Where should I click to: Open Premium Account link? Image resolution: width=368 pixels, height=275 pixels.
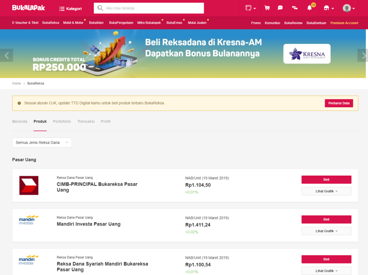point(344,23)
